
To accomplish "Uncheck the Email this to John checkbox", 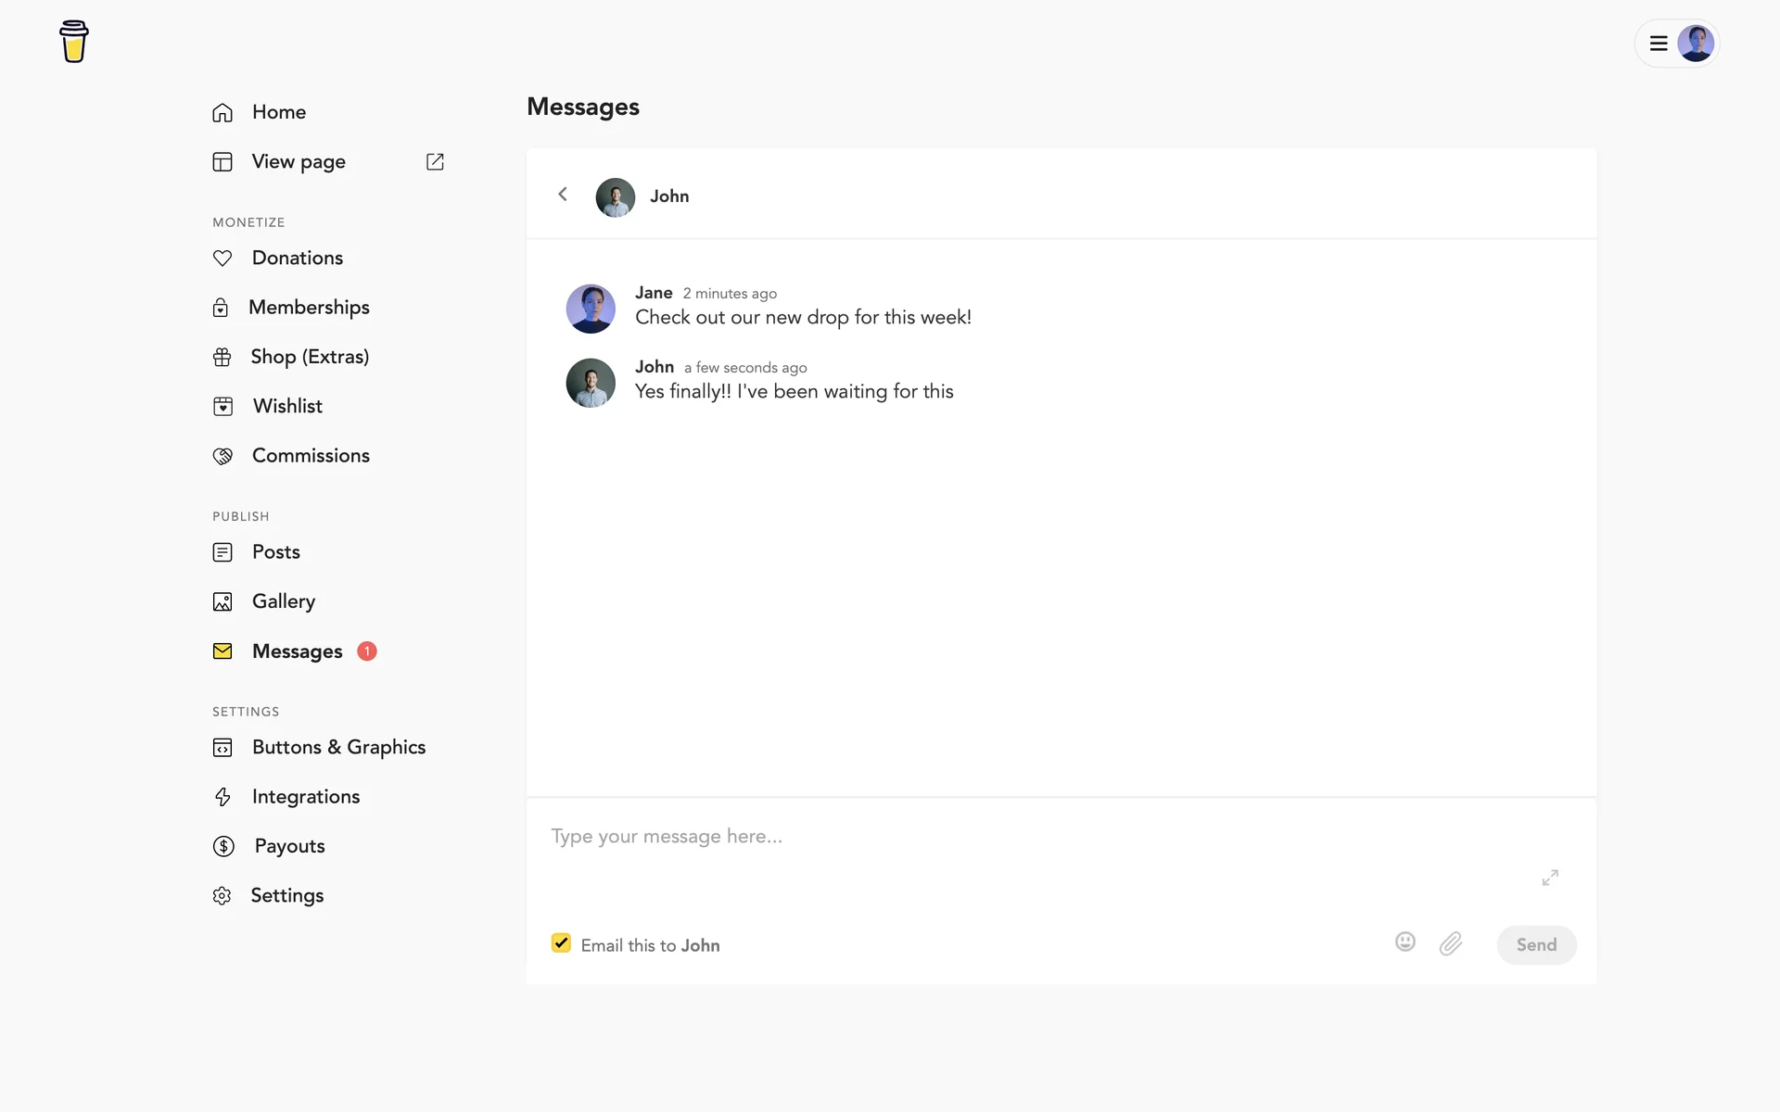I will [x=561, y=943].
